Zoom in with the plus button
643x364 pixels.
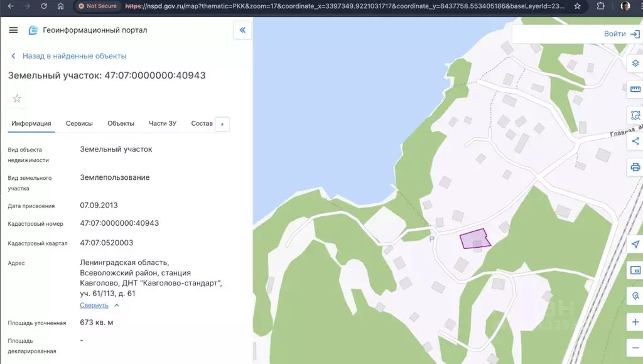point(635,322)
